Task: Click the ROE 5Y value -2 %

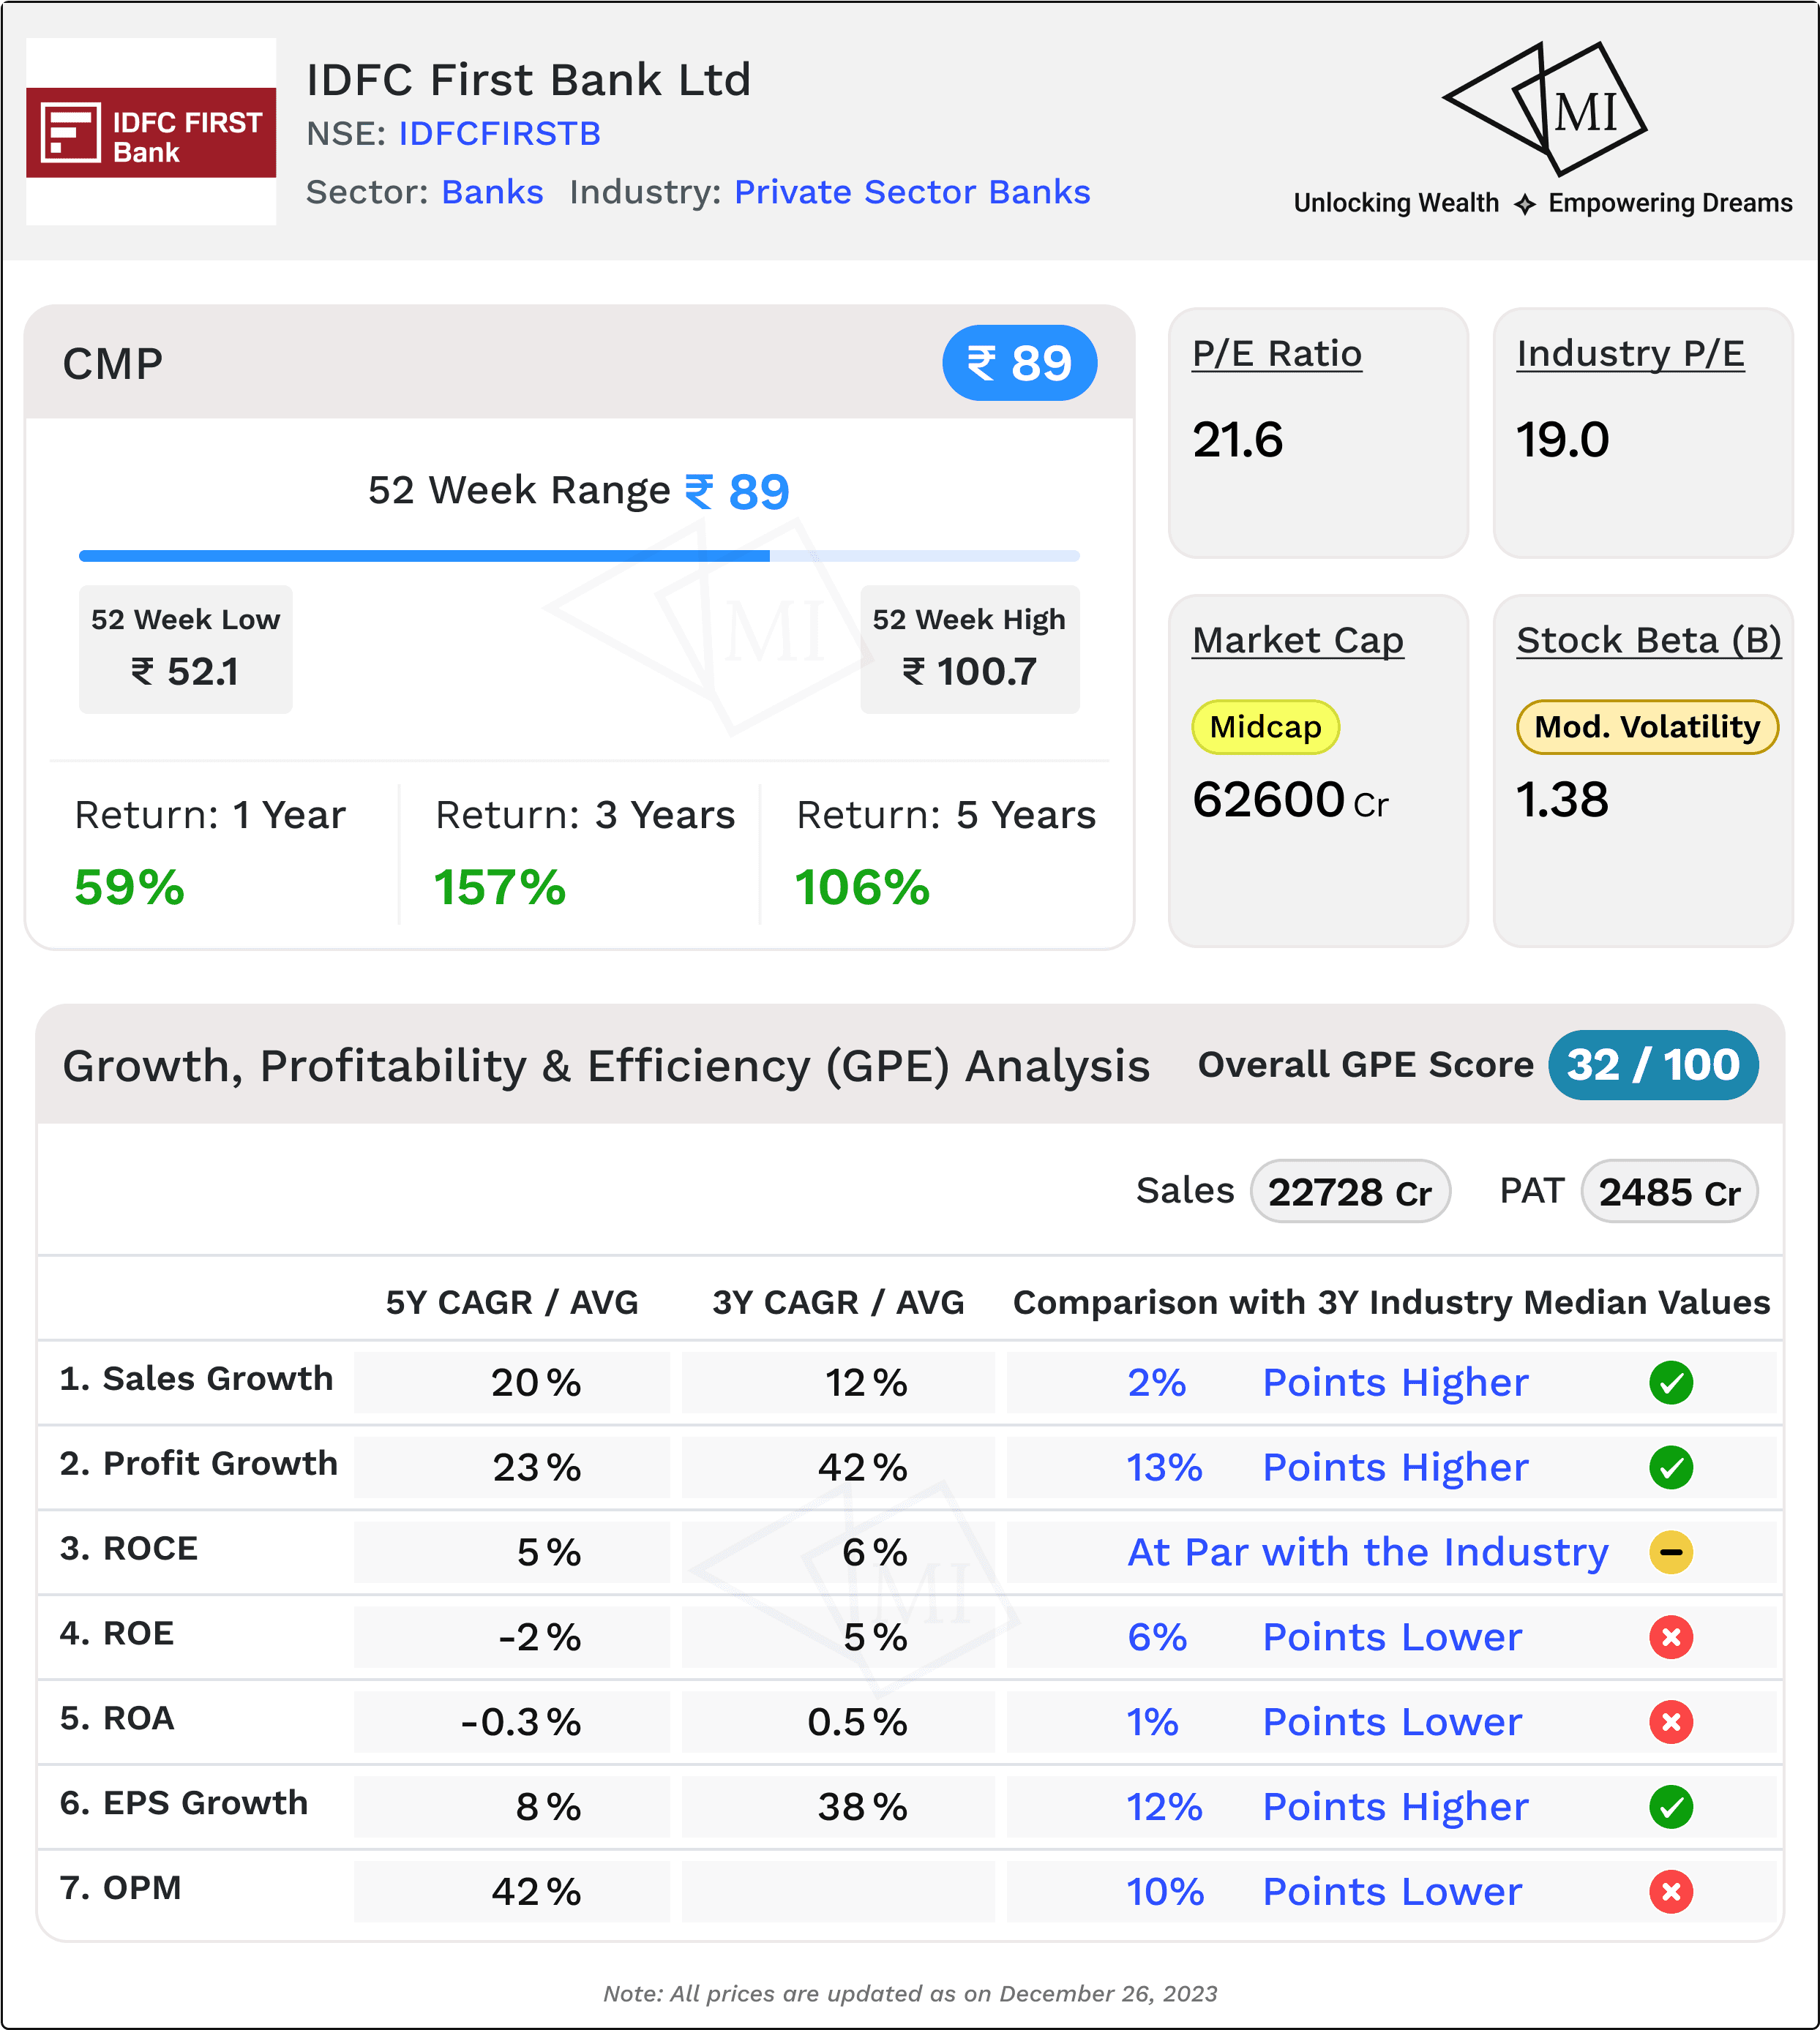Action: (540, 1638)
